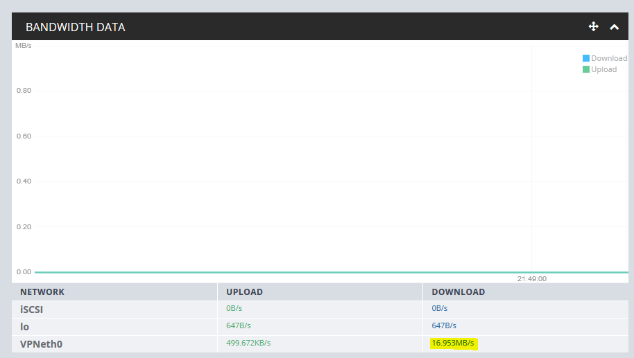Click the 21:49:00 time axis label
Viewport: 634px width, 358px height.
point(532,279)
